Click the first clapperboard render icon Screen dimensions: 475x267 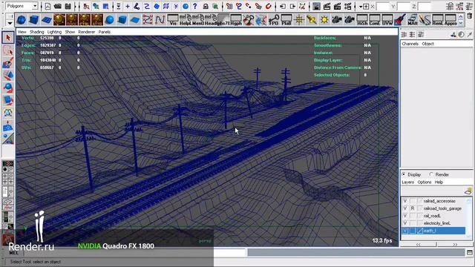327,6
